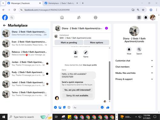This screenshot has width=160, height=120.
Task: Open Chrome three-dot menu
Action: pyautogui.click(x=156, y=10)
